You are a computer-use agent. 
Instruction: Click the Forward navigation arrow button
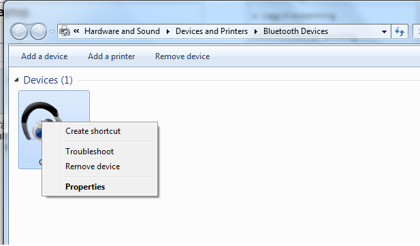[x=38, y=31]
